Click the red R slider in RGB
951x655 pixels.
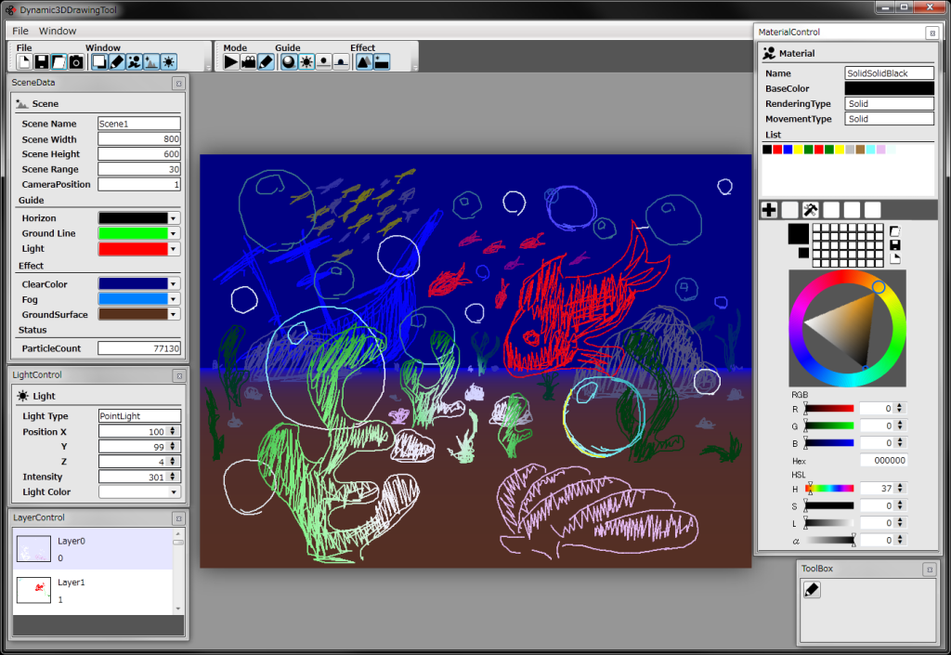[x=829, y=409]
